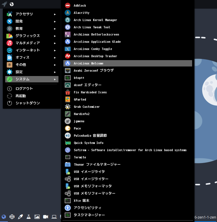Click ログアウト to log out
The image size is (217, 222).
(24, 89)
